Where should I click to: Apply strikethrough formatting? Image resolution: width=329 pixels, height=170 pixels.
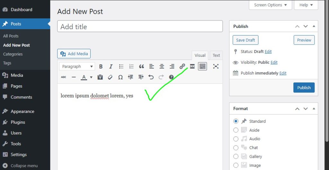tap(63, 77)
